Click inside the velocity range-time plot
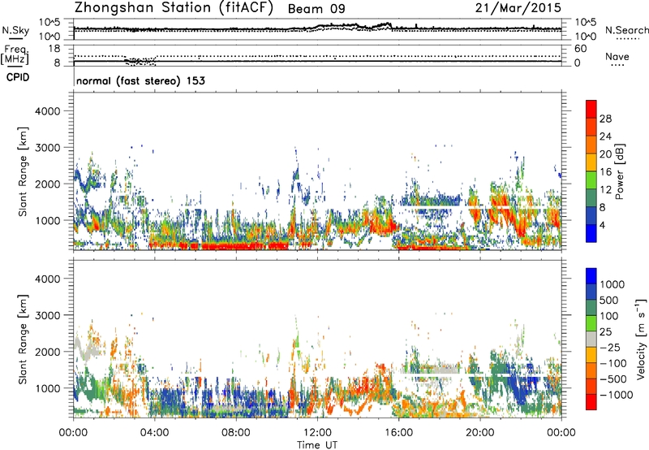The height and width of the screenshot is (450, 649). pos(317,339)
